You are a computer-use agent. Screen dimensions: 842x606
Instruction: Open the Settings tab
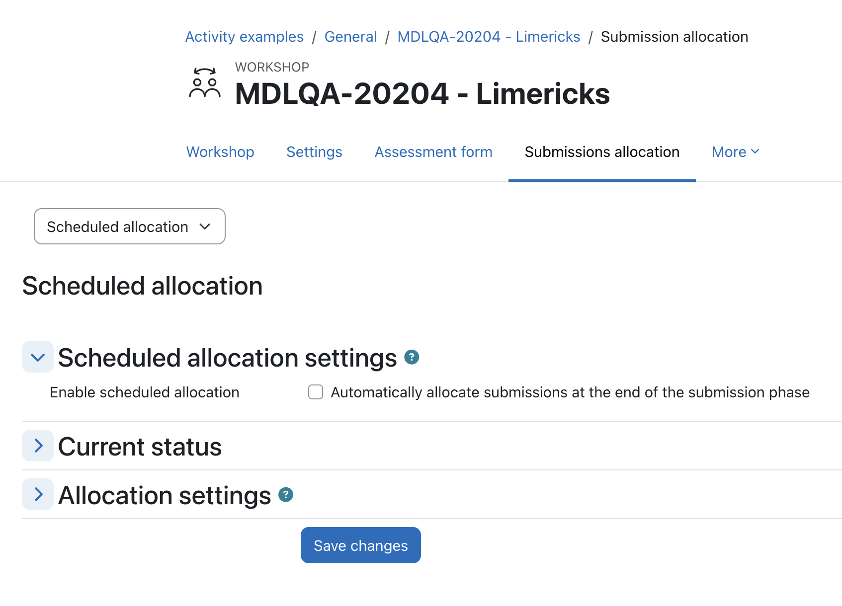point(314,152)
